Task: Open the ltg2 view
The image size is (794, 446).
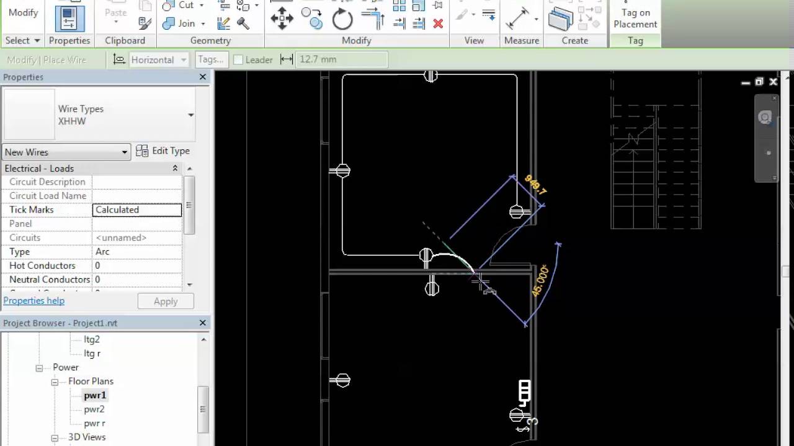Action: (92, 339)
